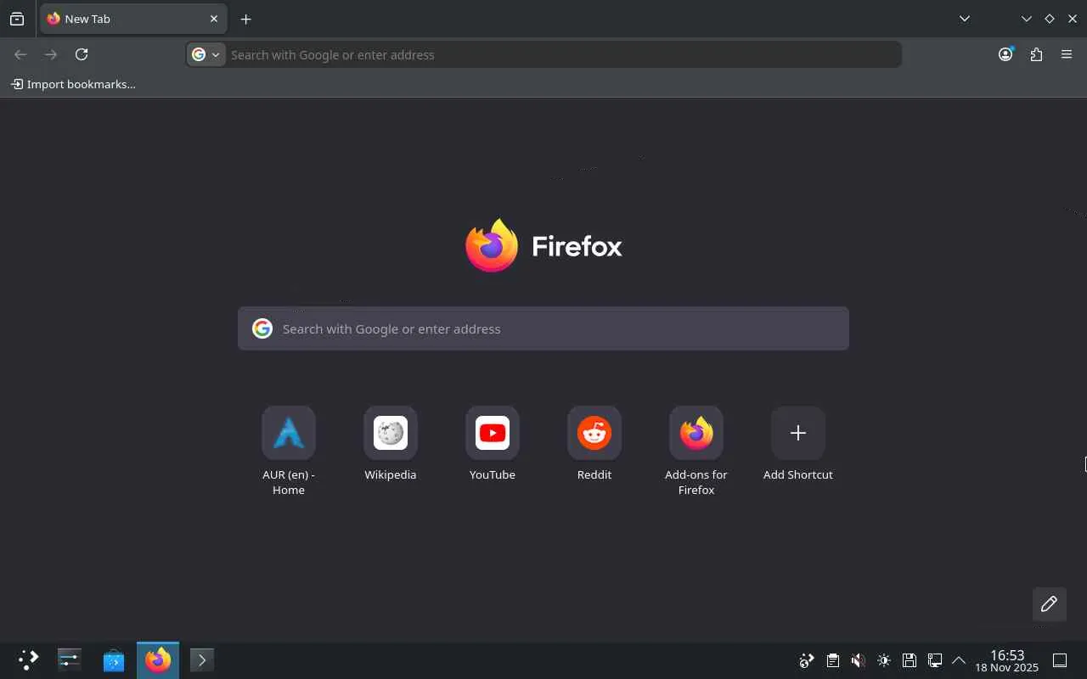This screenshot has height=679, width=1087.
Task: Open the KDE application launcher
Action: (28, 660)
